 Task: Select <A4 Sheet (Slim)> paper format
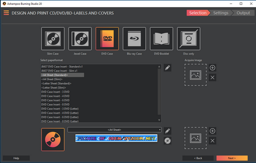pos(52,79)
